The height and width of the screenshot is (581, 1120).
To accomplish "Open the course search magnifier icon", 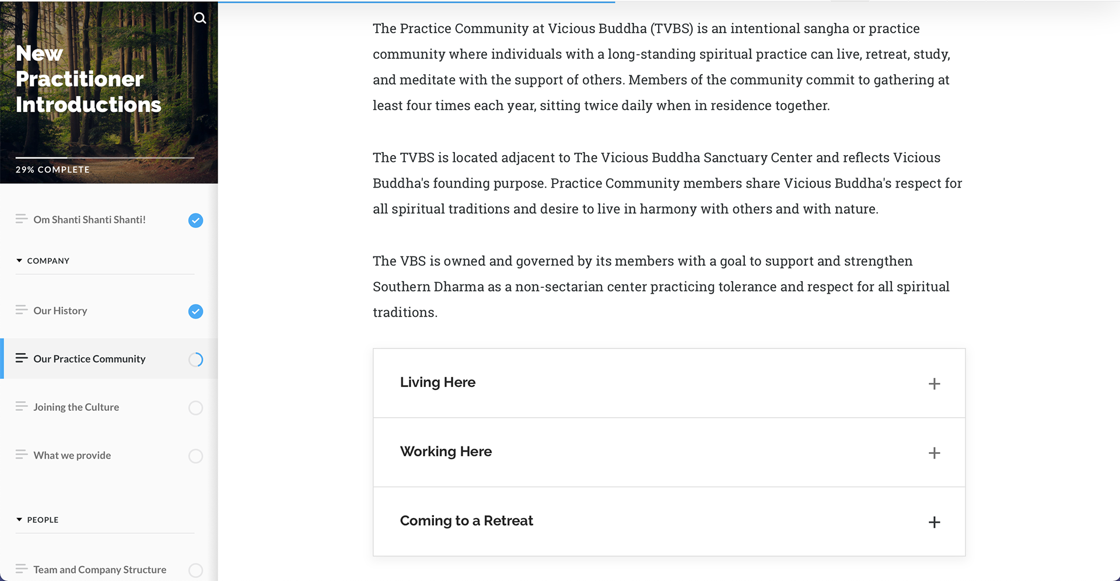I will click(x=200, y=18).
